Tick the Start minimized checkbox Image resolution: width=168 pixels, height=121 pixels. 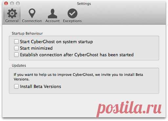click(x=16, y=48)
